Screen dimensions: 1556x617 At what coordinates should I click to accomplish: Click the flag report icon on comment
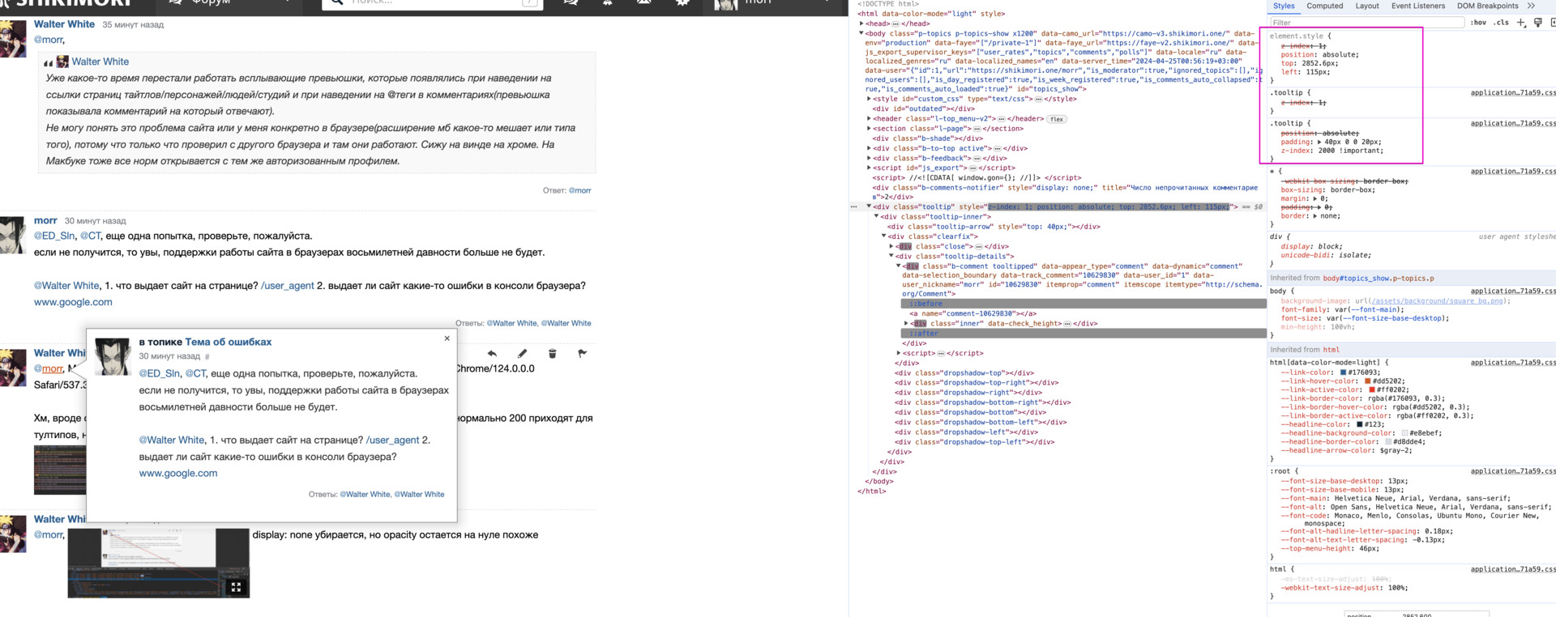tap(582, 354)
